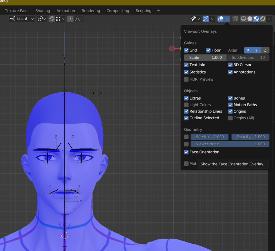The width and height of the screenshot is (275, 251).
Task: Toggle the snapping magnet icon
Action: 52,19
